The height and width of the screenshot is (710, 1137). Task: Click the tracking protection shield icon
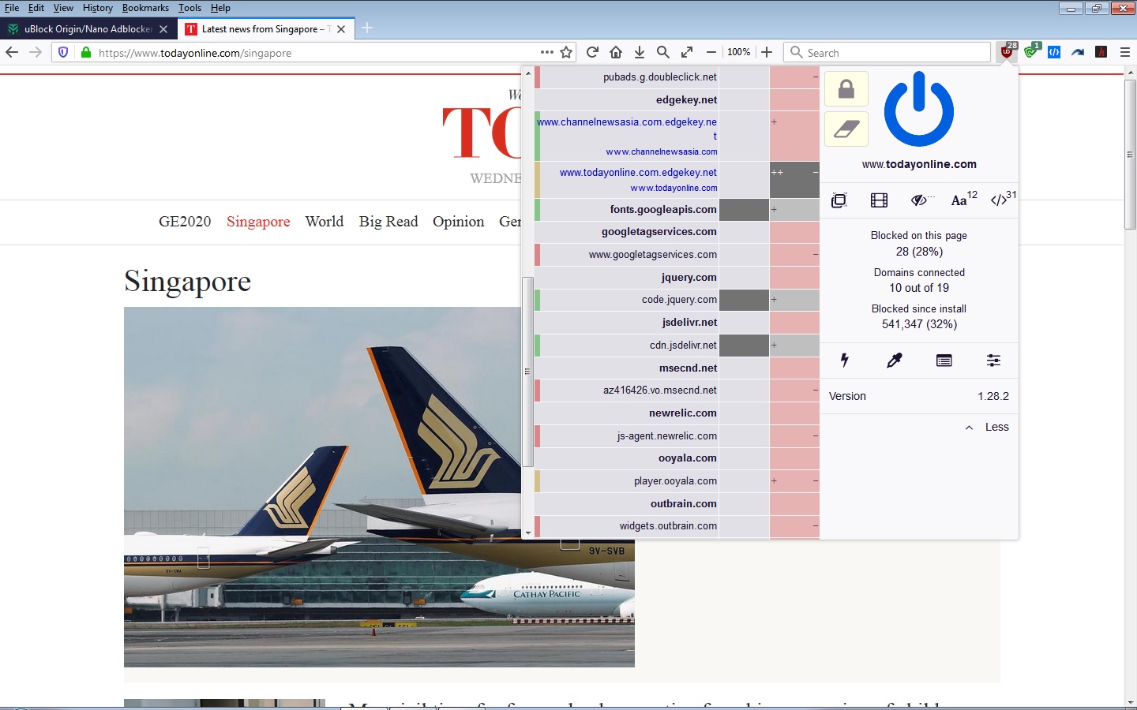(63, 53)
